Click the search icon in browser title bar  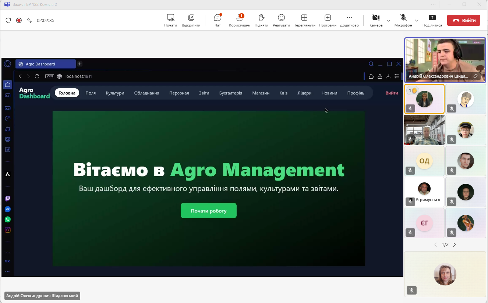371,64
